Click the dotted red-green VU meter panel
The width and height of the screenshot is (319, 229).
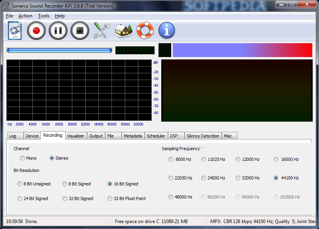(237, 91)
